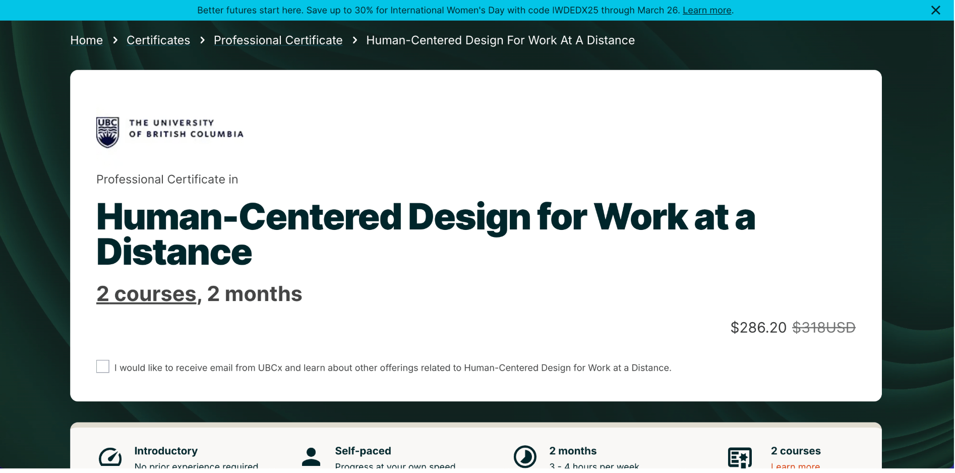The width and height of the screenshot is (955, 473).
Task: Click the email opt-in sentence about UBCx offerings
Action: point(393,368)
